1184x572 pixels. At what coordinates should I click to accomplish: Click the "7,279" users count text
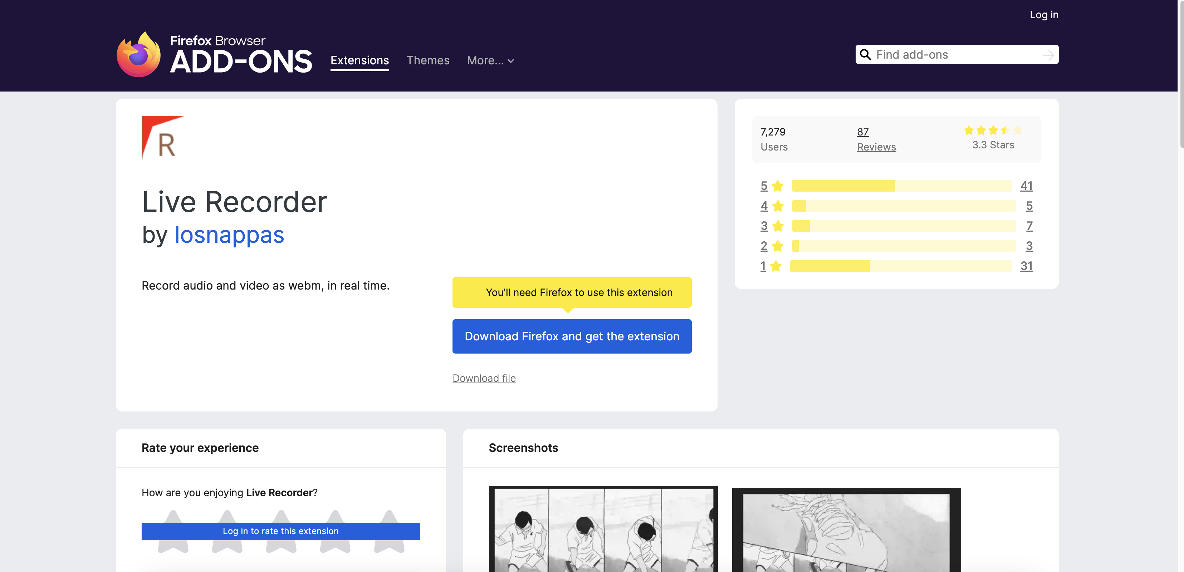pyautogui.click(x=773, y=132)
